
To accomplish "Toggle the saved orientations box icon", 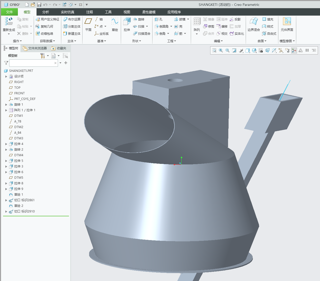I will [x=254, y=51].
